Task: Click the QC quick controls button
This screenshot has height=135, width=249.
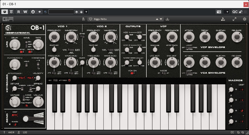Action: click(x=235, y=12)
